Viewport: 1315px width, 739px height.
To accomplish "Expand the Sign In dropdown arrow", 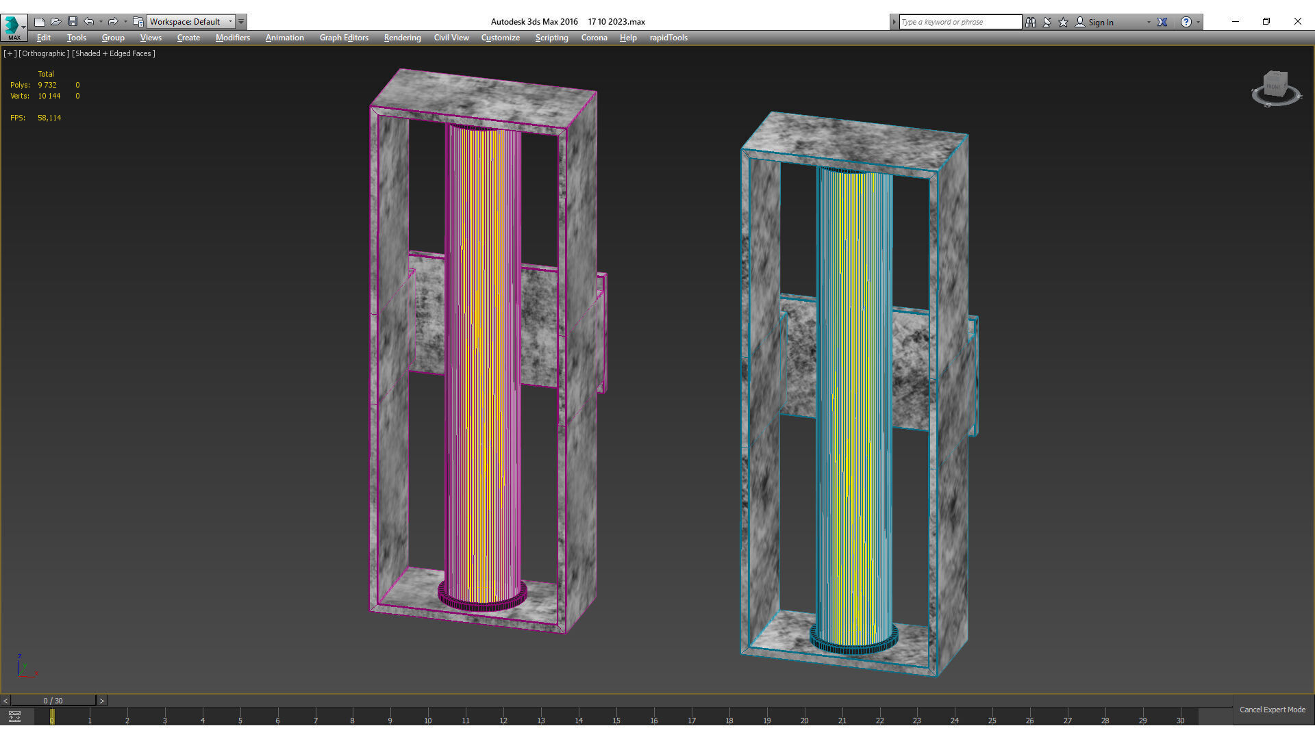I will [x=1149, y=22].
